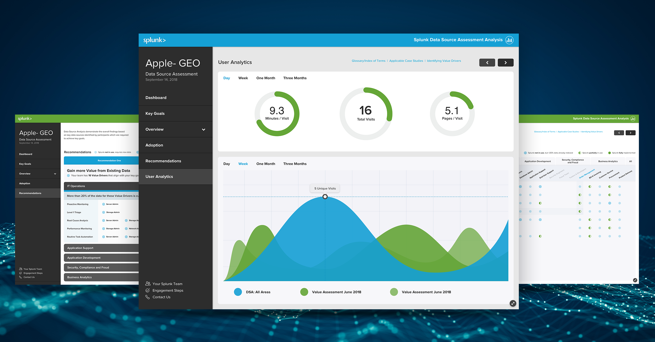Click plus icon beside Storage Admin, Level 1 Triage row
The image size is (655, 342).
(x=103, y=212)
